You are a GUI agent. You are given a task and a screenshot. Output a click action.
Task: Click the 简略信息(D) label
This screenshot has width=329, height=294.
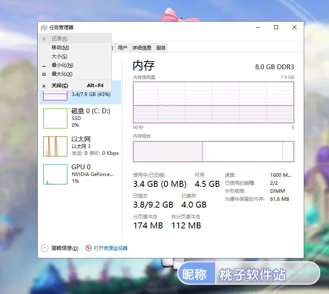65,248
